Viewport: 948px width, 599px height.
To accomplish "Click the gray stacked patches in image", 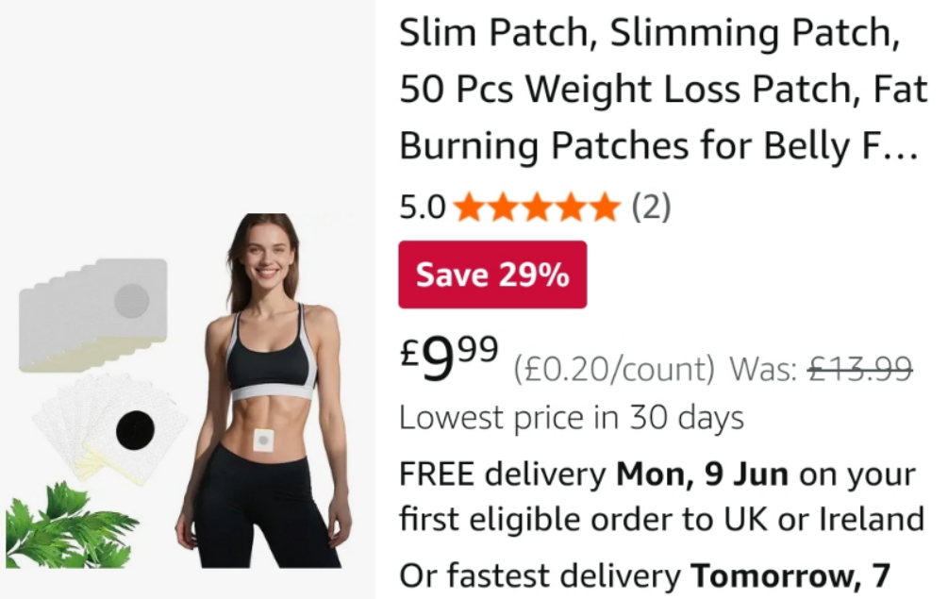I will [x=93, y=314].
